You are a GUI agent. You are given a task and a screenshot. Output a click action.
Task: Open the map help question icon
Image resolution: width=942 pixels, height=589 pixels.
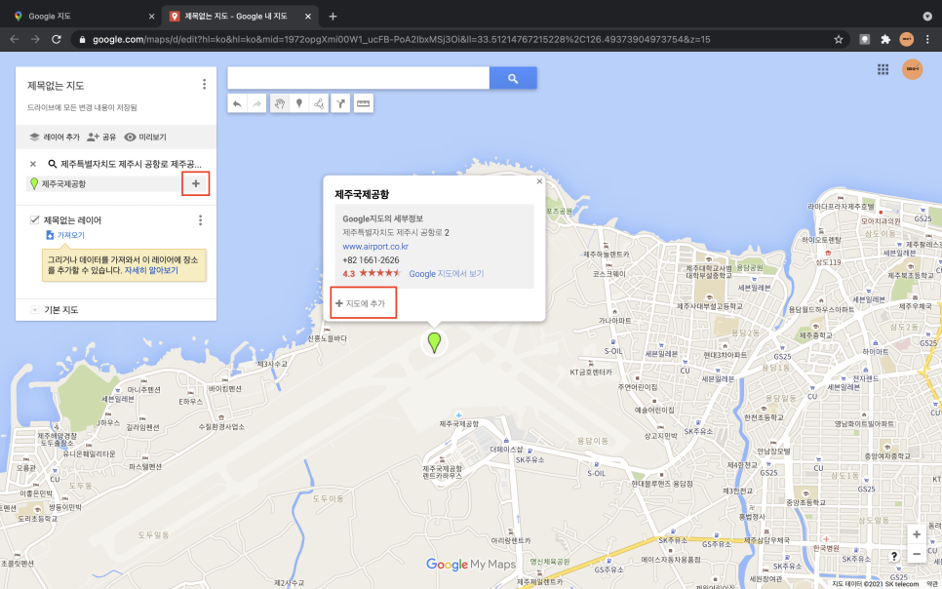(x=894, y=556)
